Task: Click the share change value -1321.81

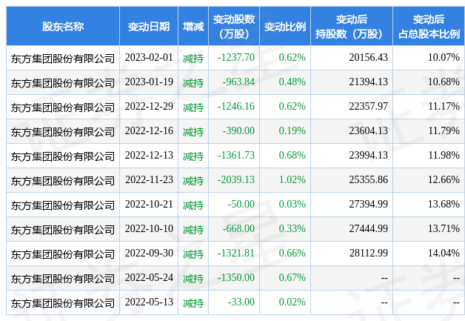Action: [236, 253]
